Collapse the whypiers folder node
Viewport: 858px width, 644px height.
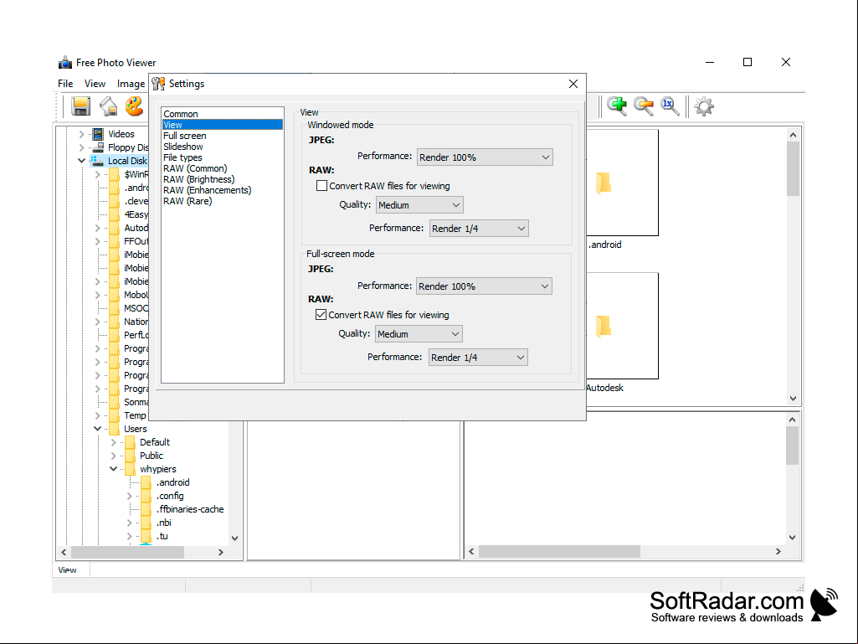point(113,469)
